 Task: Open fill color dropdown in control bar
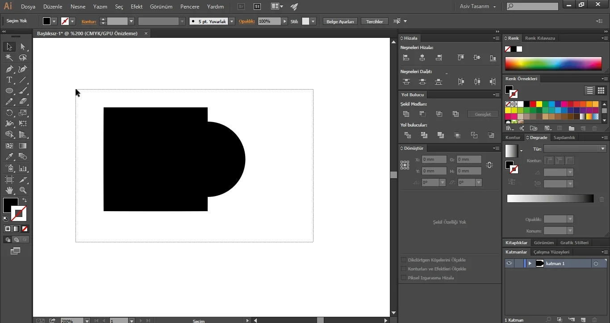coord(54,21)
